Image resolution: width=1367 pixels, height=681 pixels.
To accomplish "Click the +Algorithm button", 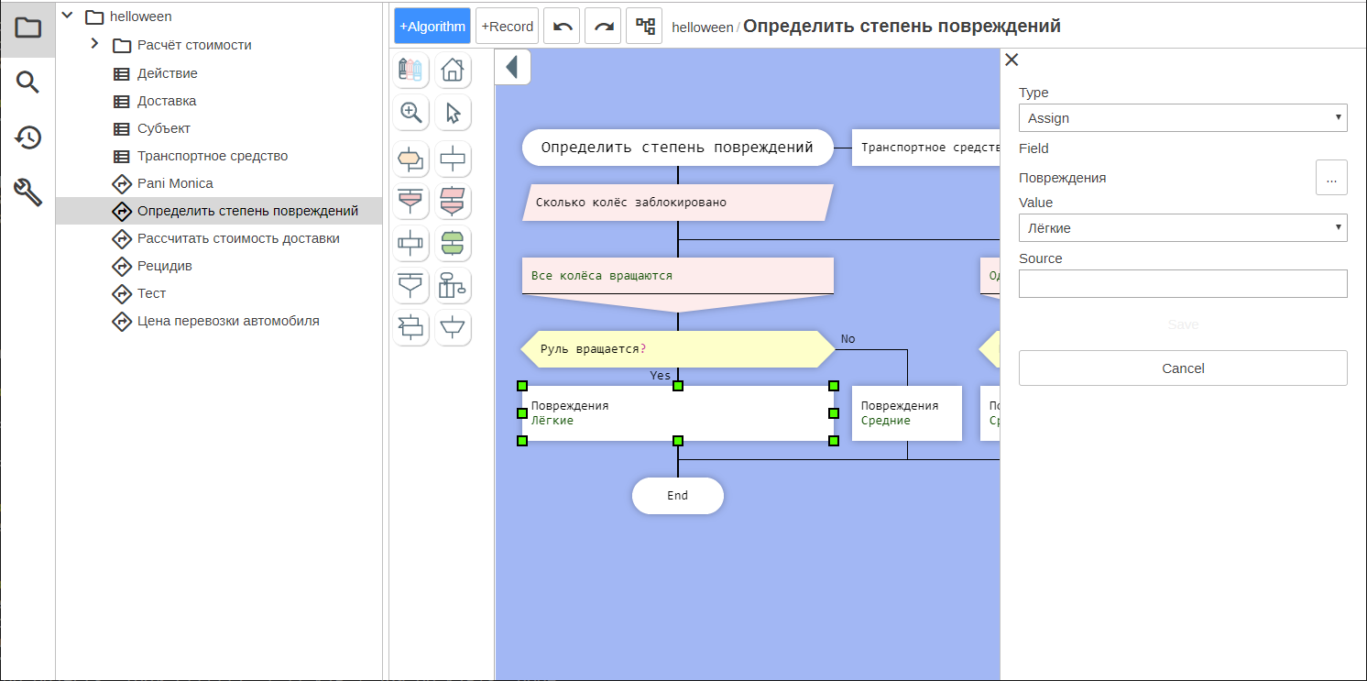I will pyautogui.click(x=432, y=27).
